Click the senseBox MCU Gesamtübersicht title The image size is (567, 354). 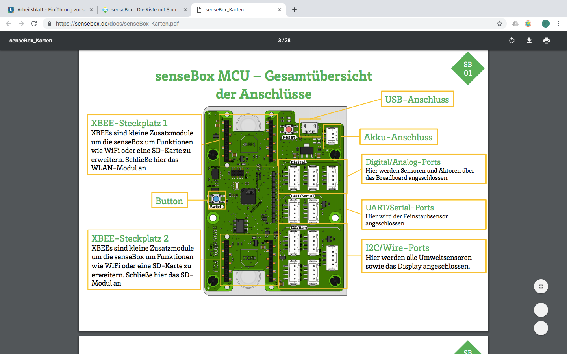[x=263, y=85]
